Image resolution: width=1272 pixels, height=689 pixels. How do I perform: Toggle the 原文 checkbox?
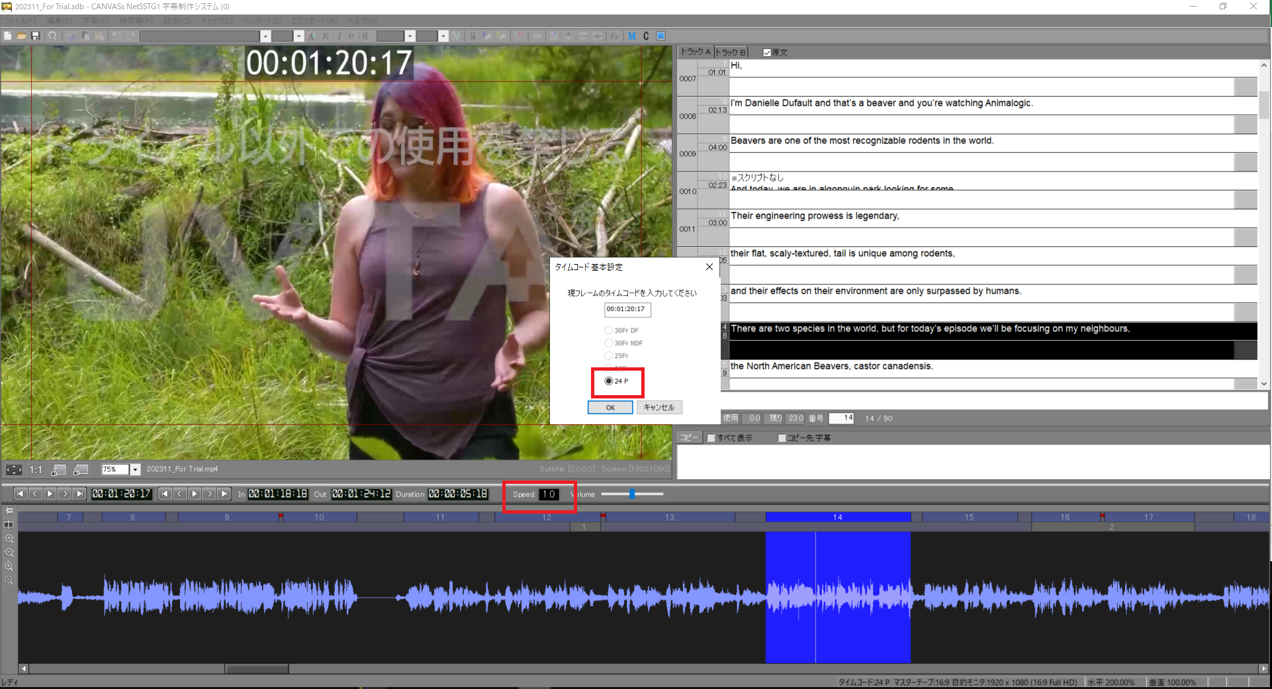coord(767,52)
